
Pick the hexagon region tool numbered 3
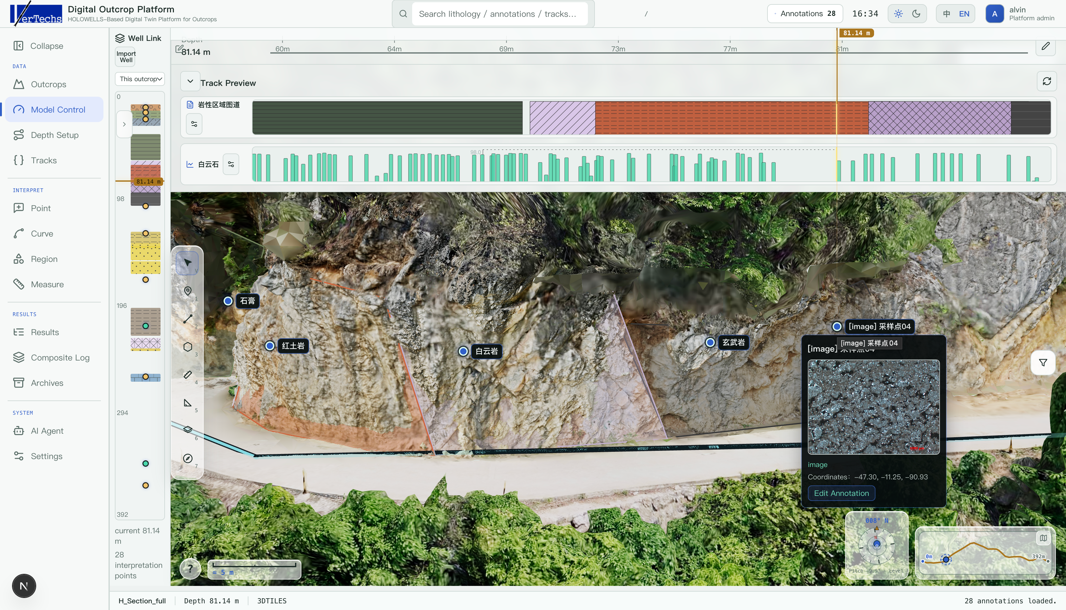point(188,347)
